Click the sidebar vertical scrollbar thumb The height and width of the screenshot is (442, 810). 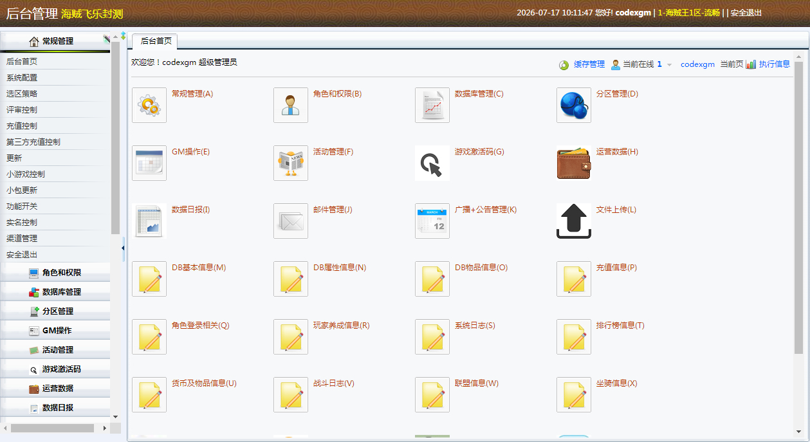pyautogui.click(x=115, y=138)
